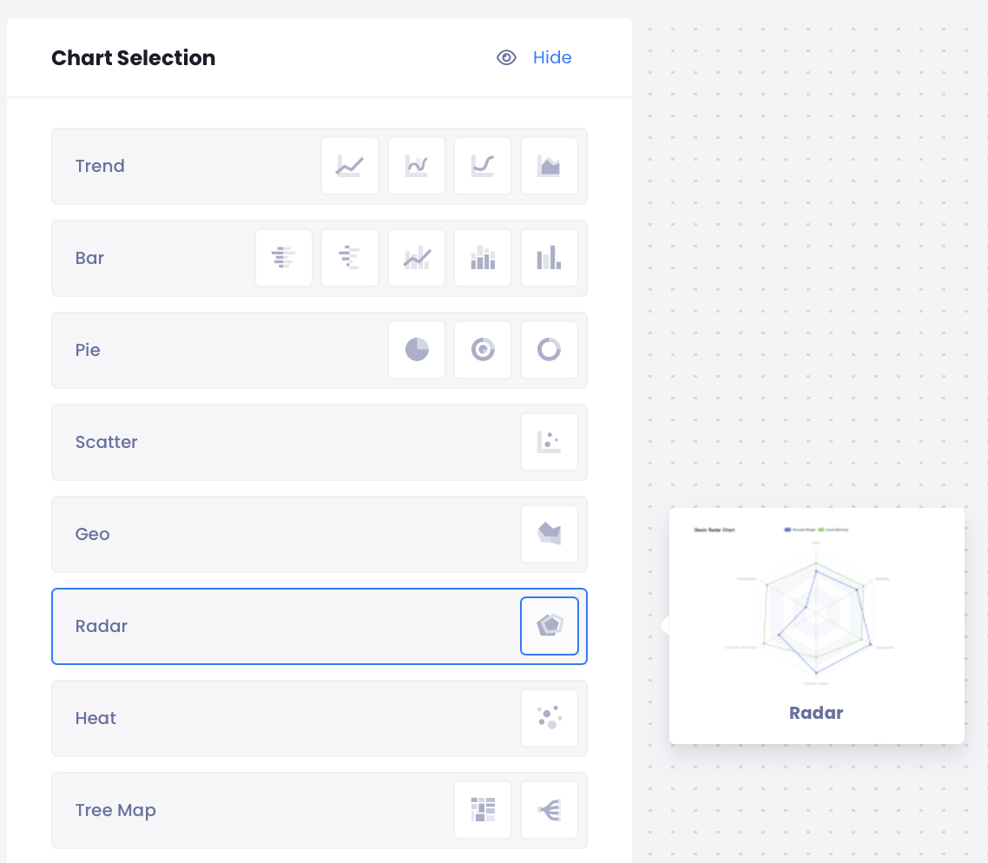Image resolution: width=988 pixels, height=863 pixels.
Task: Click the Hide link
Action: [552, 58]
